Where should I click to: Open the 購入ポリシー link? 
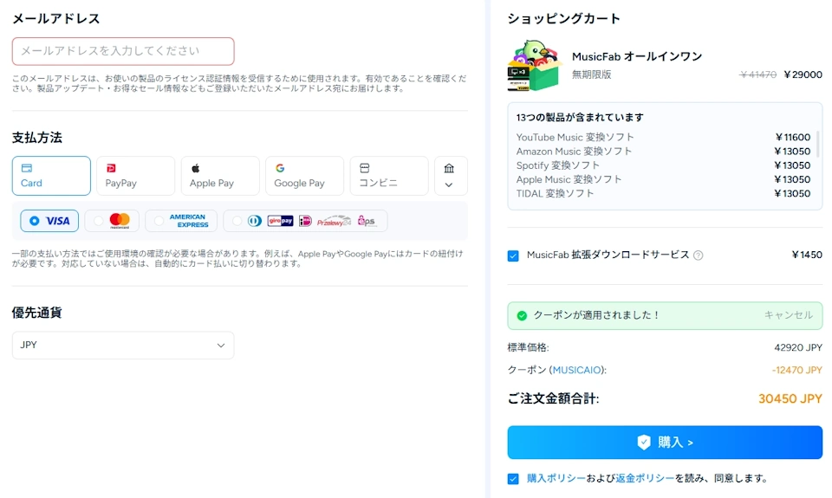[556, 478]
